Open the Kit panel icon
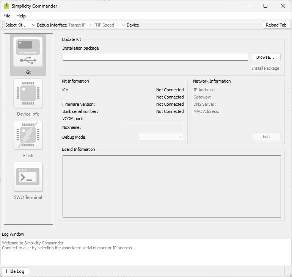 point(28,52)
